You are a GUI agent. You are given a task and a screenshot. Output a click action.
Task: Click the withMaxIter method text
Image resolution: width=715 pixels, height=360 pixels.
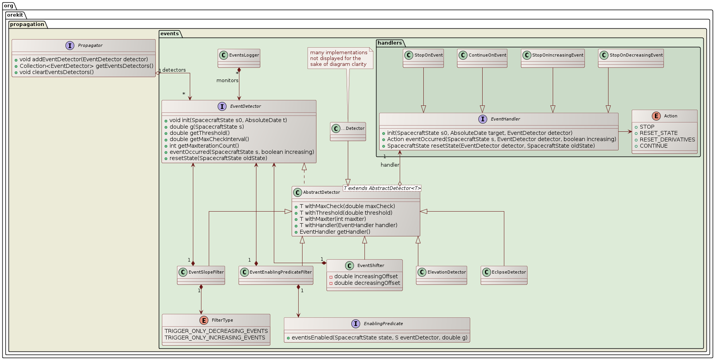(333, 219)
